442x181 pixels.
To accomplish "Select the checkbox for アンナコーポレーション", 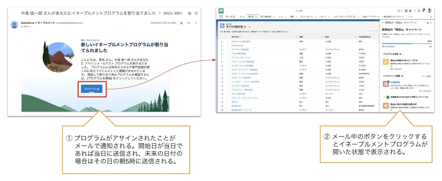I will (228, 58).
